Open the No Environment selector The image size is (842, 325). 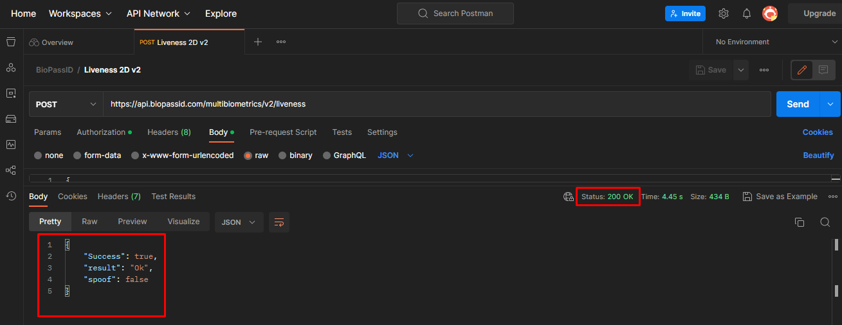coord(777,42)
